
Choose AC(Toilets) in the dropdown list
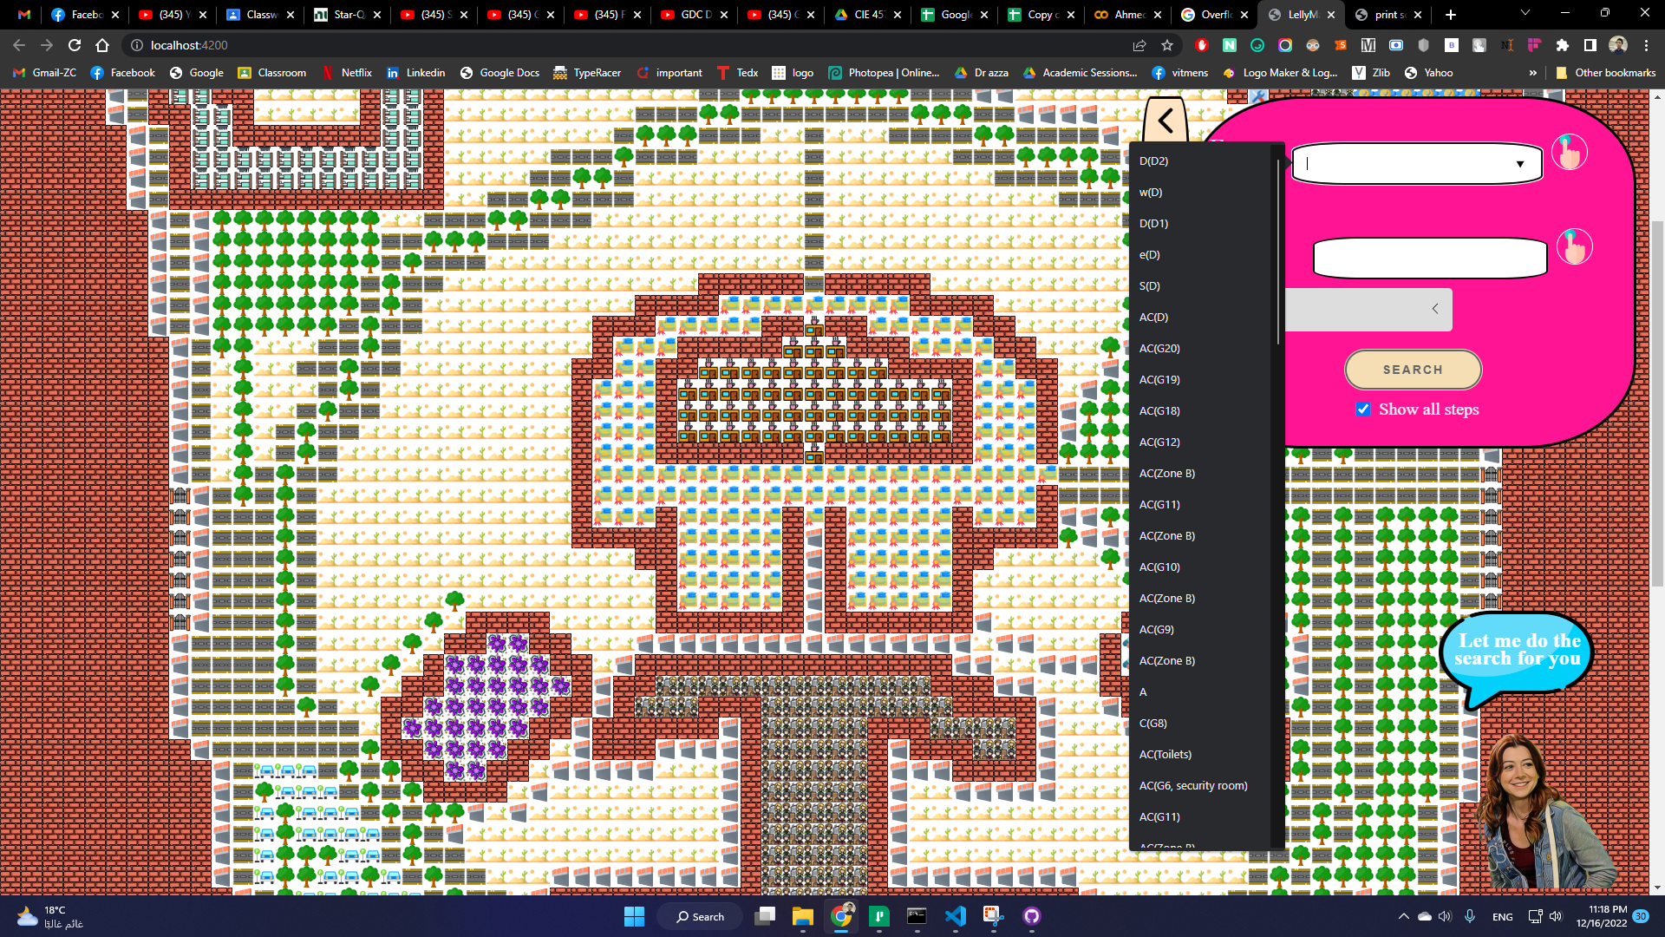click(x=1201, y=755)
